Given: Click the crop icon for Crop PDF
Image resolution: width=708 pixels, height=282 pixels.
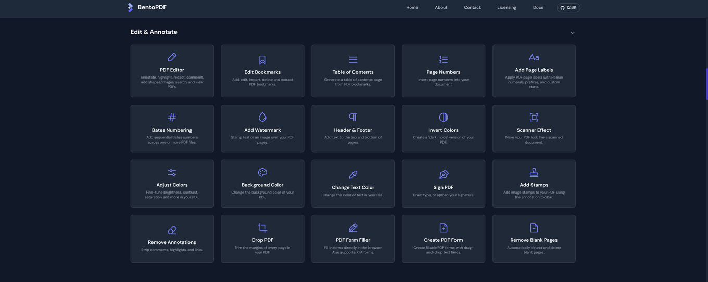Looking at the screenshot, I should pos(262,227).
